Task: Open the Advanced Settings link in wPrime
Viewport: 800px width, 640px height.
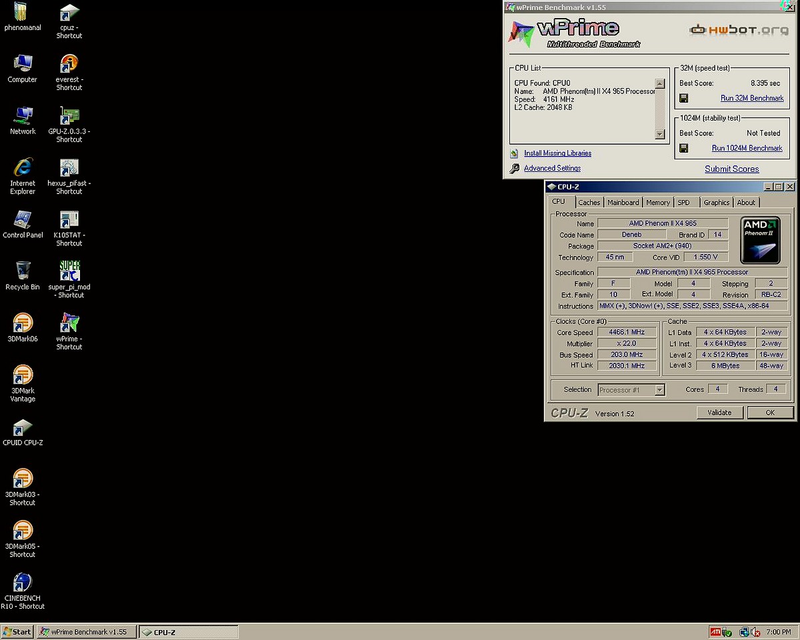Action: (552, 169)
